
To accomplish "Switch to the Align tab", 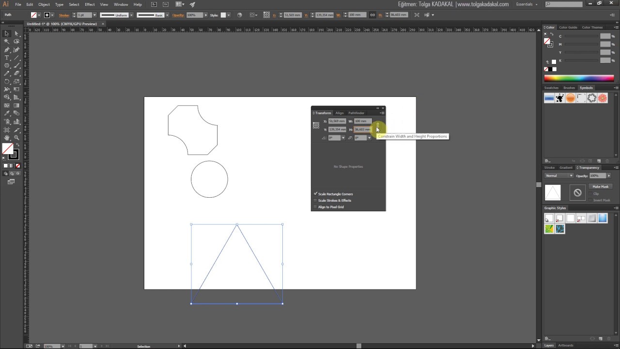I will (340, 113).
